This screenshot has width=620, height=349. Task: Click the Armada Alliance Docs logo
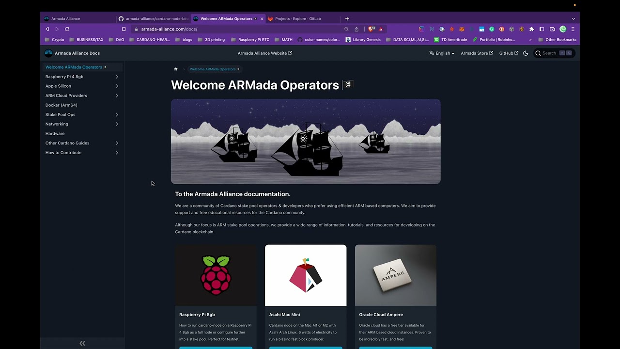(x=72, y=53)
